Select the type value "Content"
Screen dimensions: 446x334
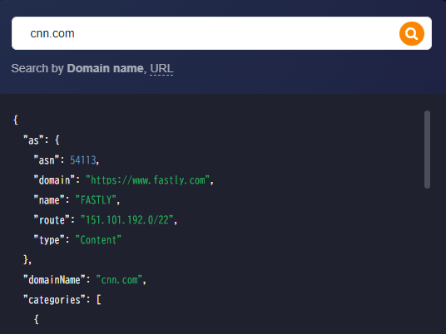[x=98, y=240]
